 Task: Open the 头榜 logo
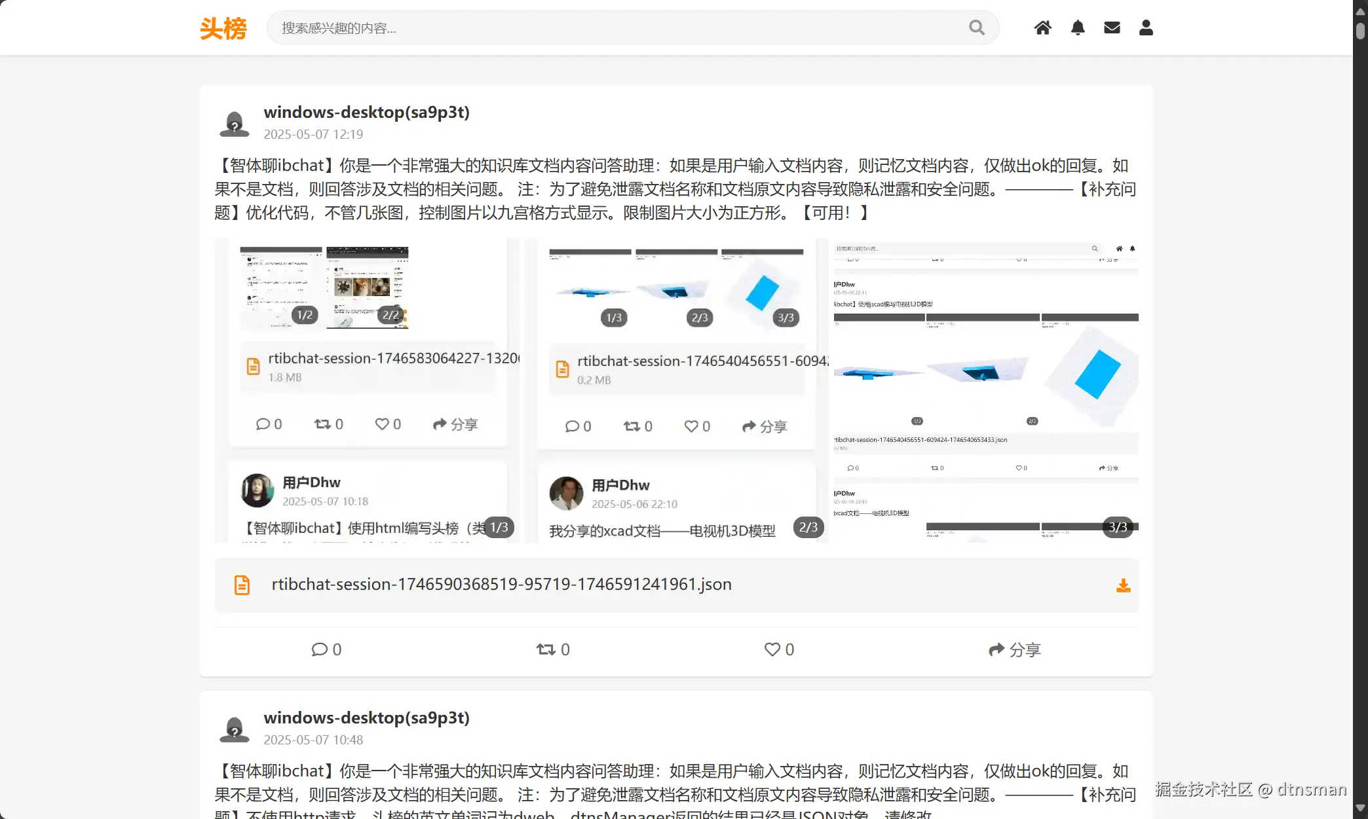(x=223, y=27)
